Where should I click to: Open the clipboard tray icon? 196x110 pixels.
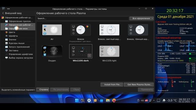138,101
